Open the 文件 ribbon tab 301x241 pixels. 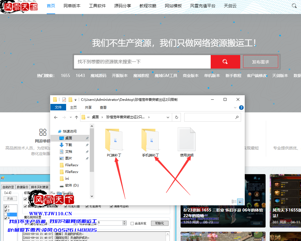pos(58,107)
